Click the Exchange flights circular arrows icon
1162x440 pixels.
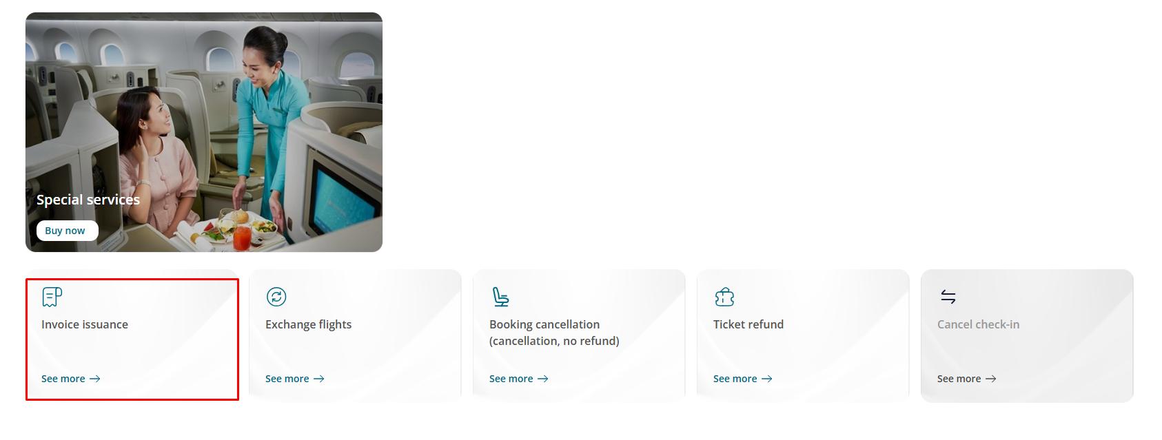point(276,297)
